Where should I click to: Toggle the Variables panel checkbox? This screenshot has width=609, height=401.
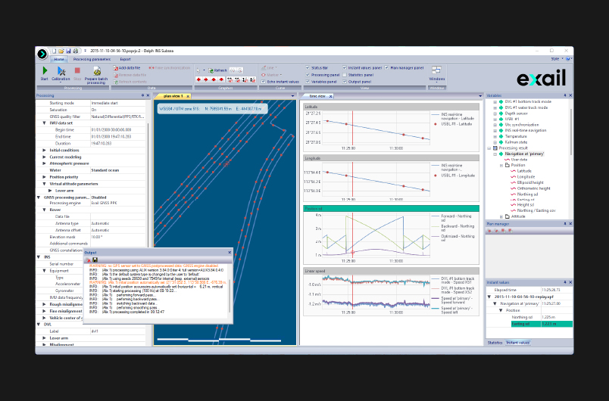[x=308, y=82]
